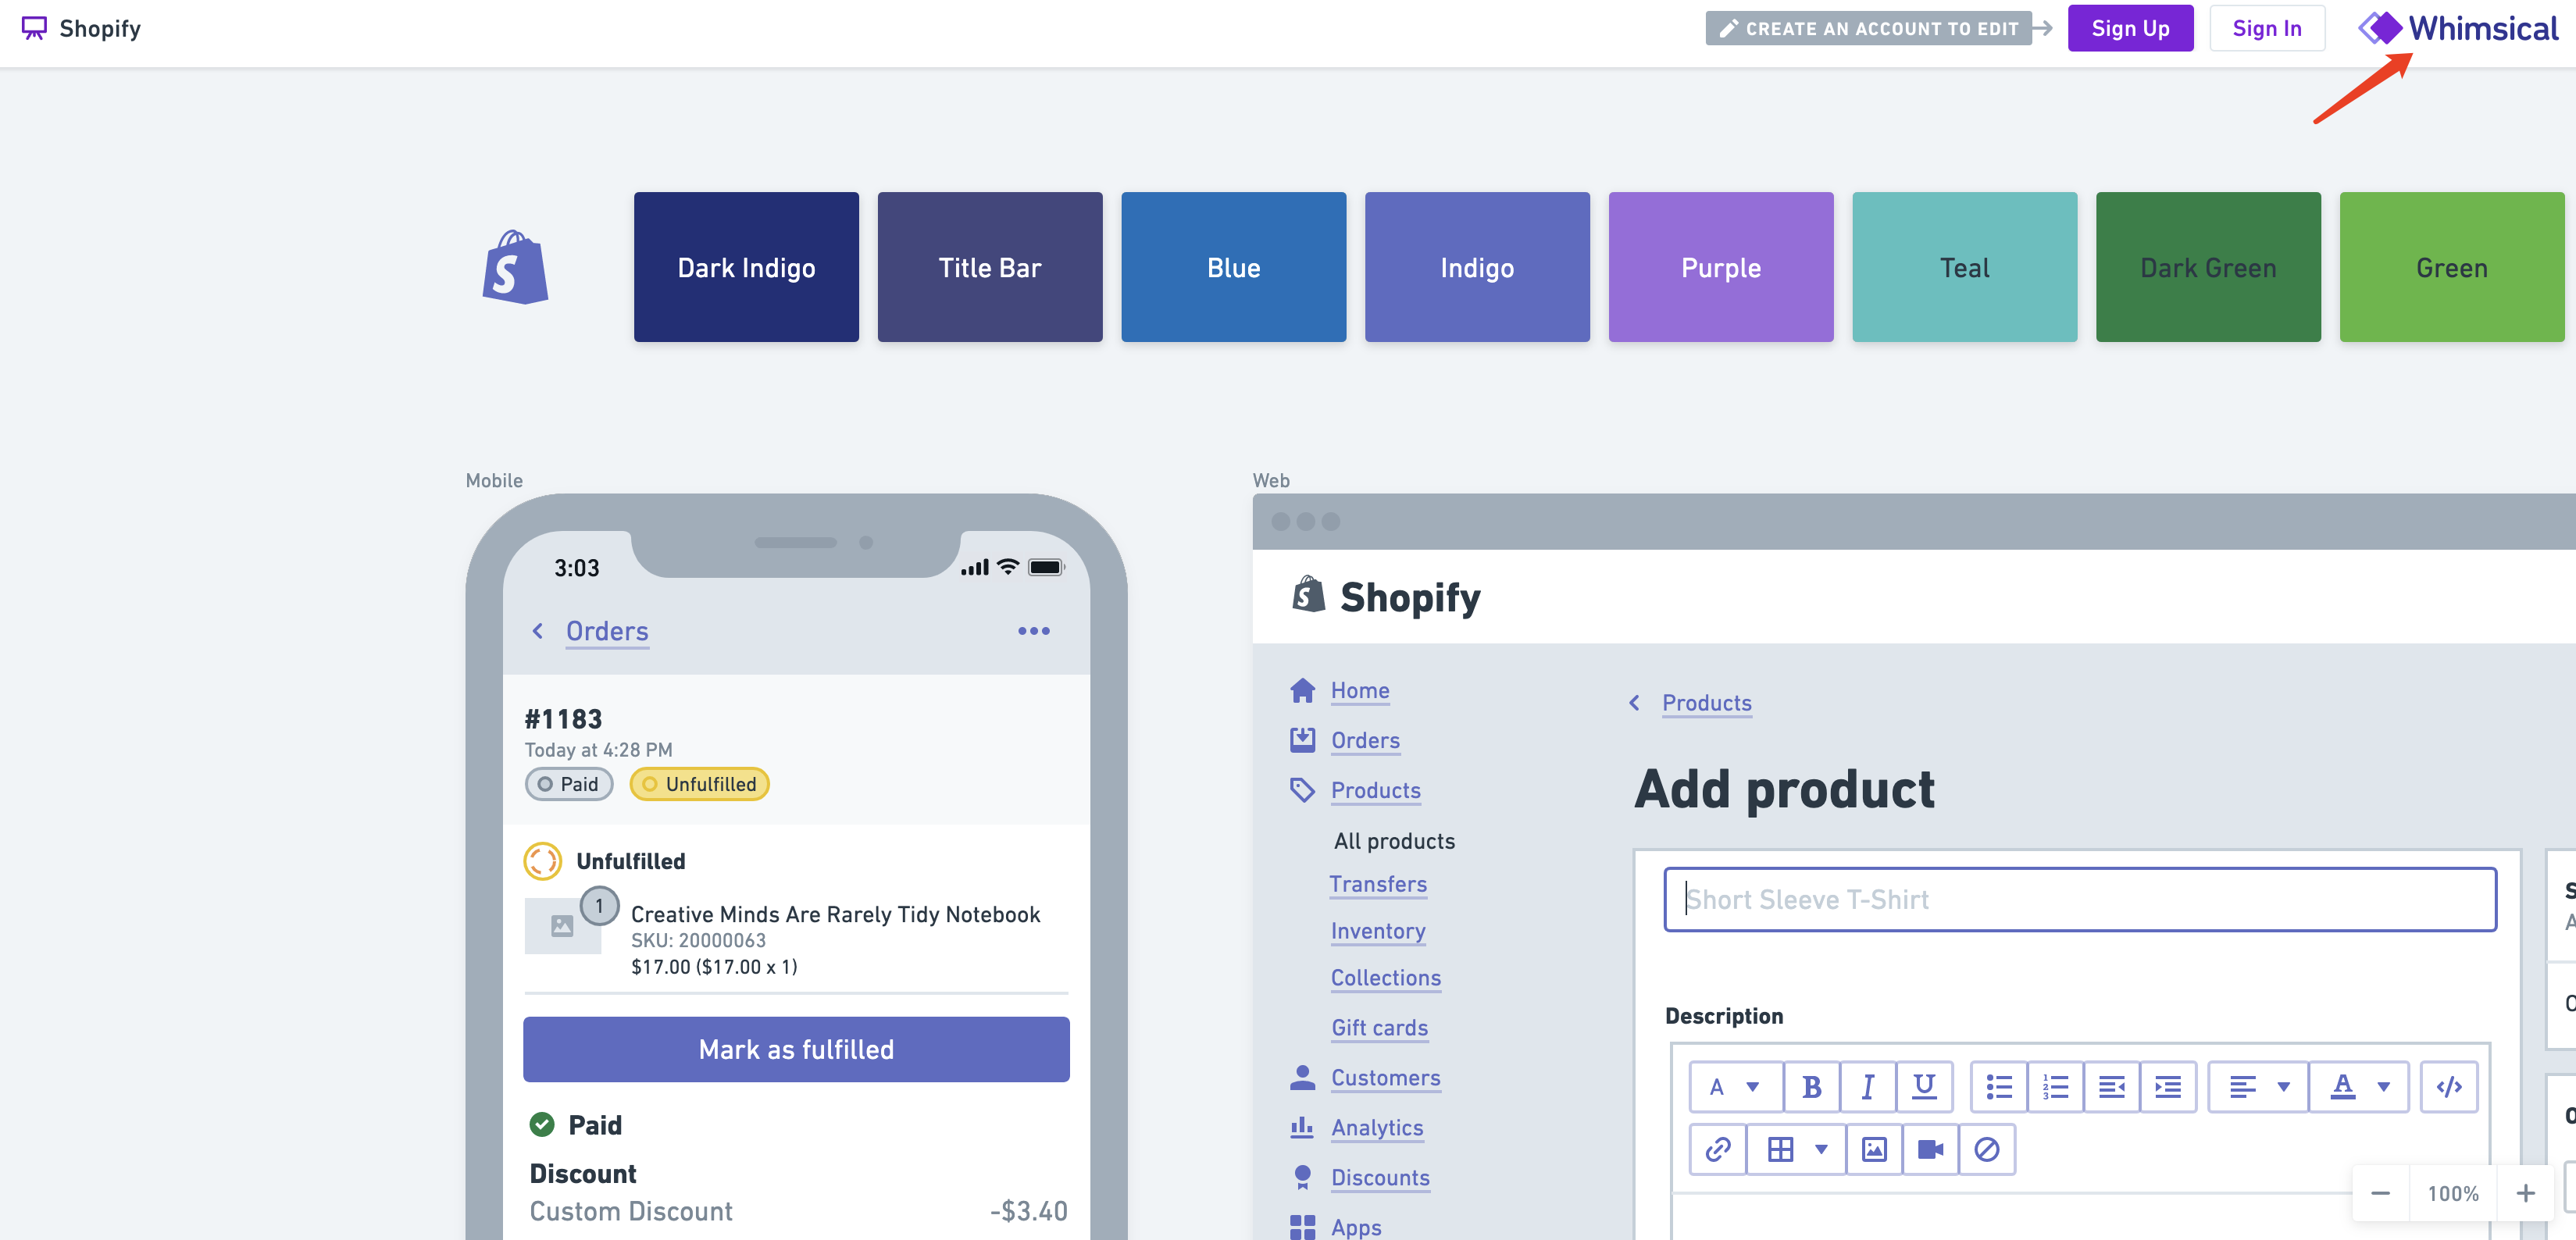The height and width of the screenshot is (1240, 2576).
Task: Click the Bold formatting icon
Action: pyautogui.click(x=1811, y=1087)
